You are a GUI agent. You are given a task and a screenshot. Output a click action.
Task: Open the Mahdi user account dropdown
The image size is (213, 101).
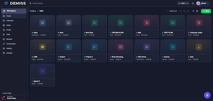203,3
